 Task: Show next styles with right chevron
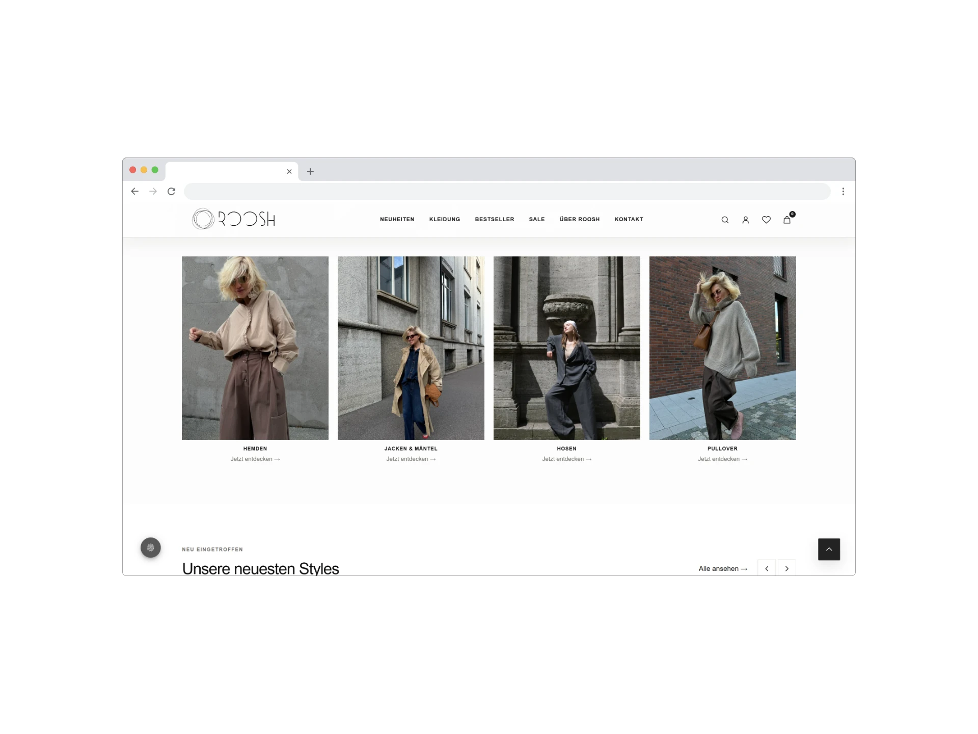click(x=786, y=568)
